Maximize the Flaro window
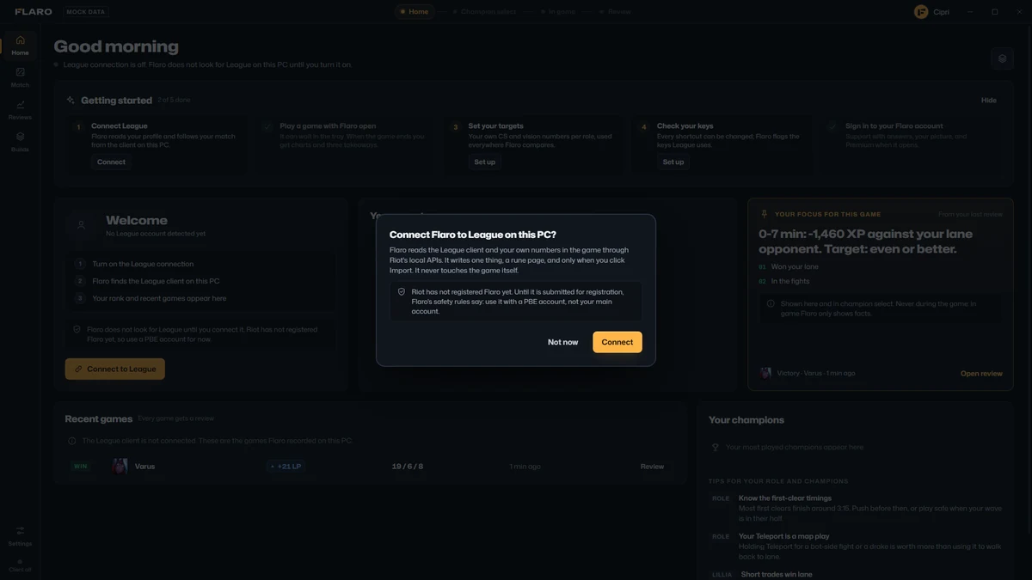The image size is (1032, 580). click(x=995, y=12)
